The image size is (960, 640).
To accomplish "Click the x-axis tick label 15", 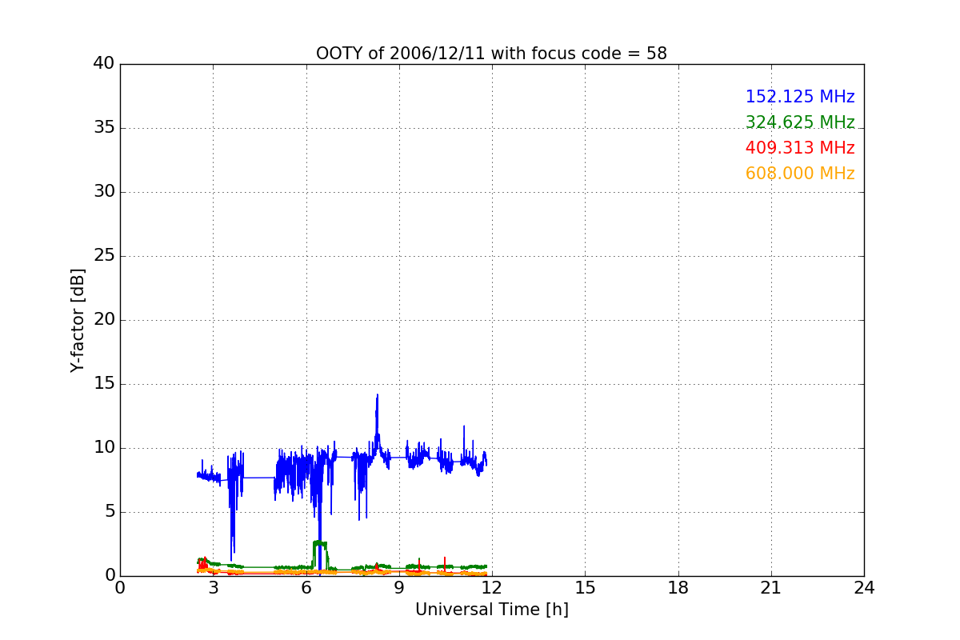I will point(585,588).
